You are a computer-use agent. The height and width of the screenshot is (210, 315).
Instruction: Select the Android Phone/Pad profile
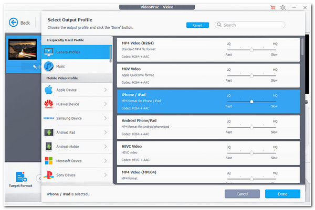[208, 127]
